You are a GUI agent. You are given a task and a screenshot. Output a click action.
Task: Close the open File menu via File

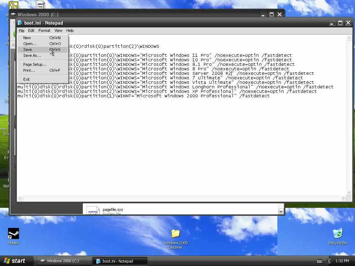(x=21, y=30)
